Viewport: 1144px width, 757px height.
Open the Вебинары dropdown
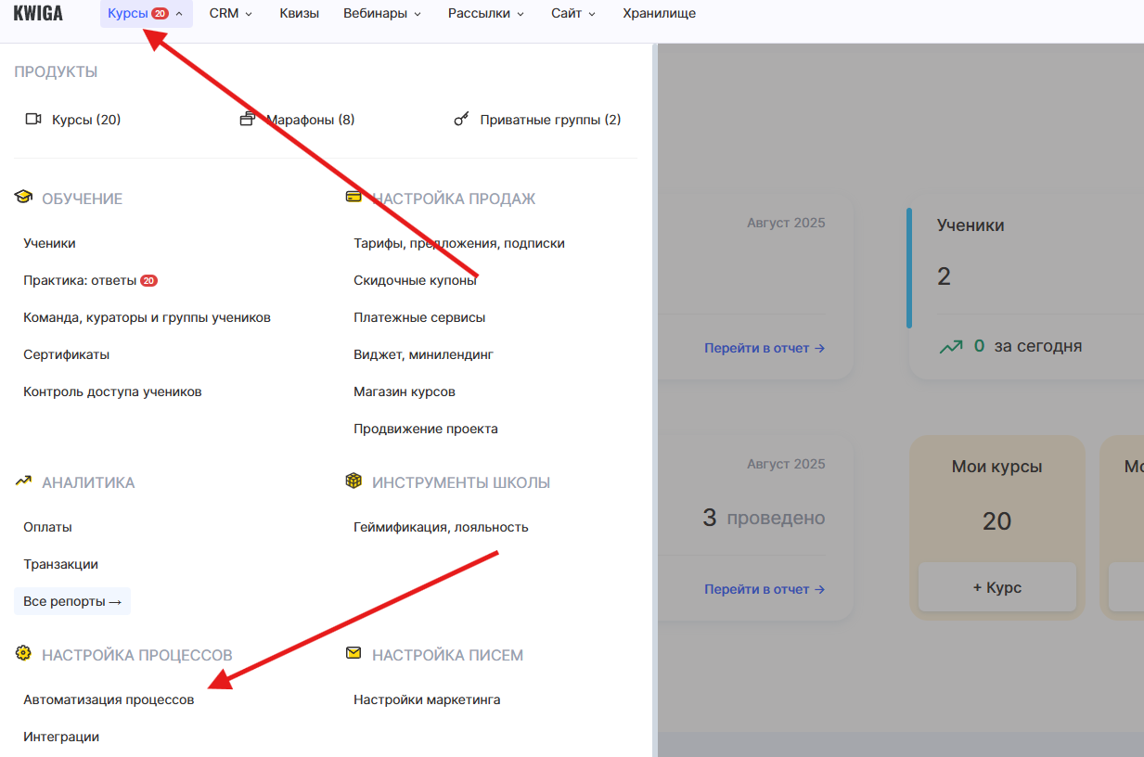[x=381, y=13]
